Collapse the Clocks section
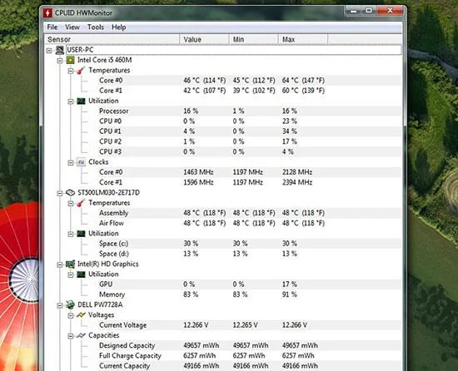This screenshot has width=458, height=371. click(71, 163)
